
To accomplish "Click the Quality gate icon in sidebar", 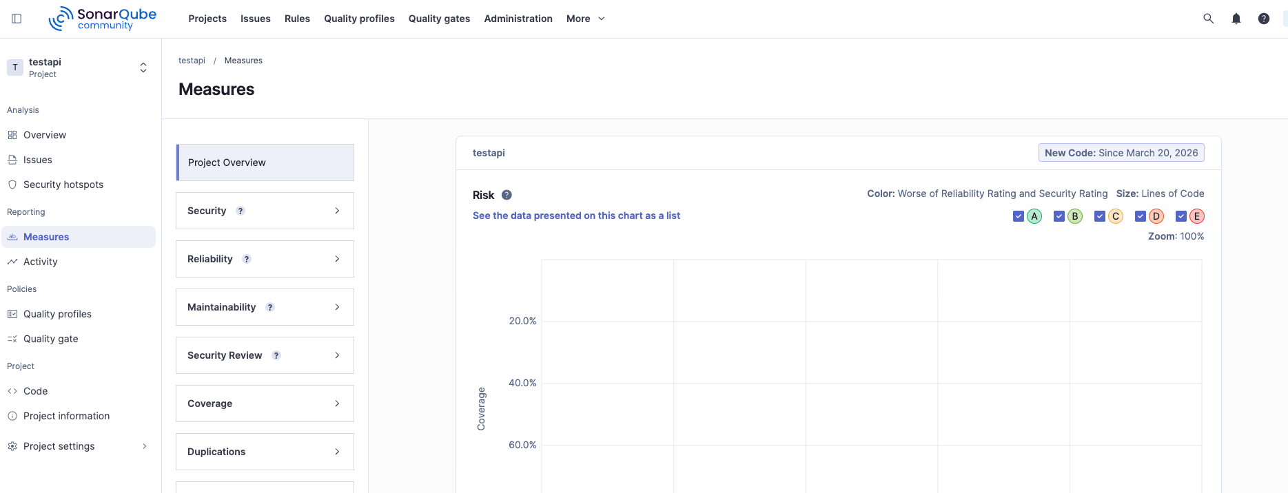I will pyautogui.click(x=12, y=339).
